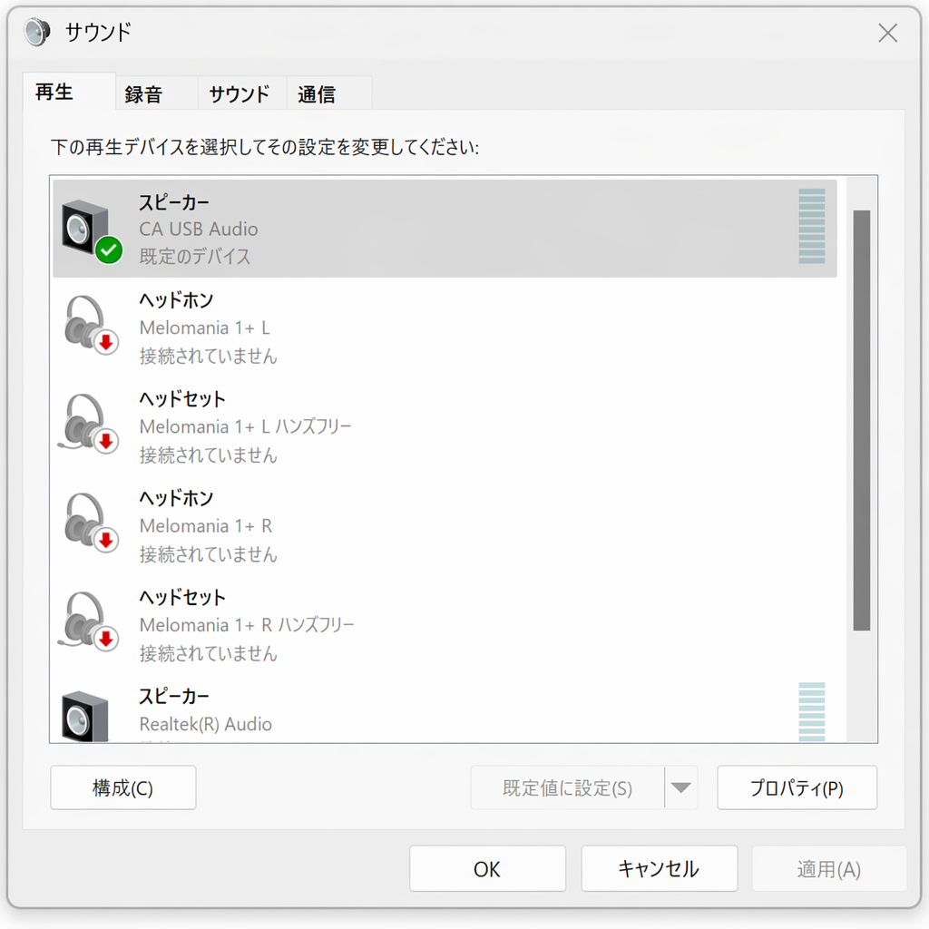Click the 既定値に設定(S) button
The image size is (929, 929).
[x=568, y=787]
